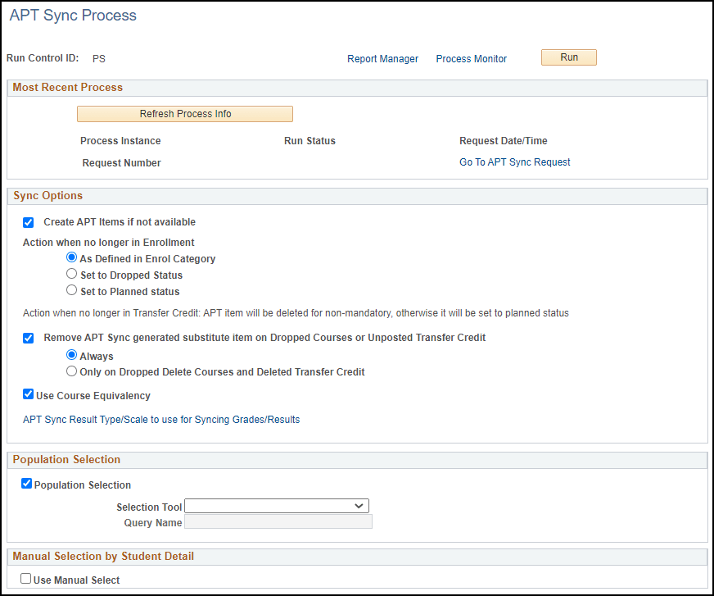Viewport: 714px width, 596px height.
Task: Uncheck Population Selection
Action: 28,485
